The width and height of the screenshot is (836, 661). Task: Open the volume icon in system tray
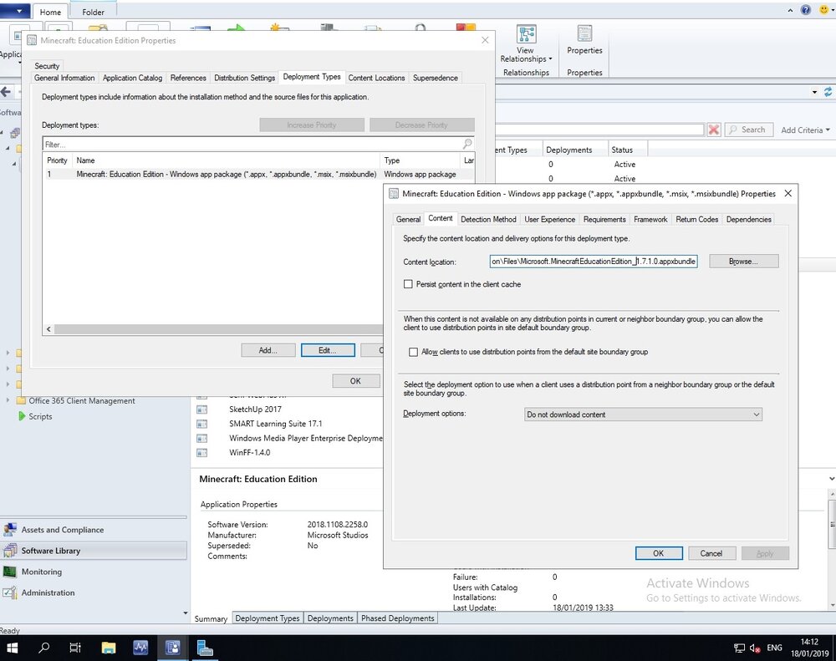[754, 648]
